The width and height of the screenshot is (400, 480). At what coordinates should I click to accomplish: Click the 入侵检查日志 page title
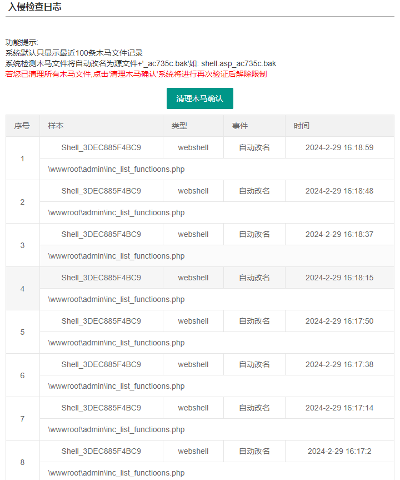[34, 7]
